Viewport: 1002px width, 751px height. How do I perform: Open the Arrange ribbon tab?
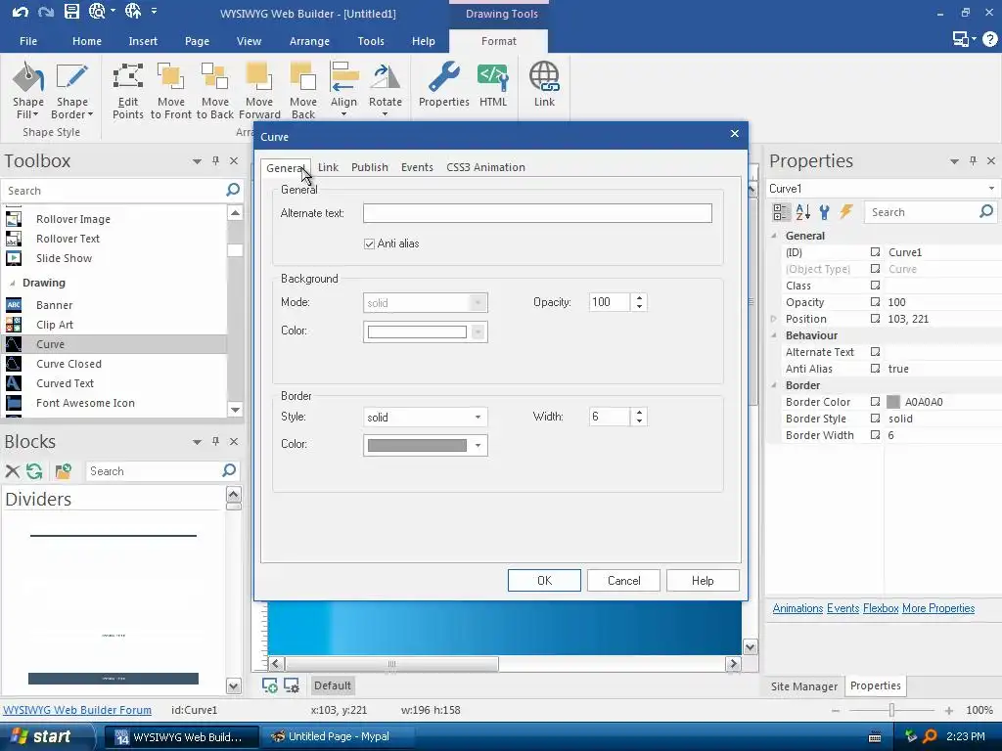[309, 41]
